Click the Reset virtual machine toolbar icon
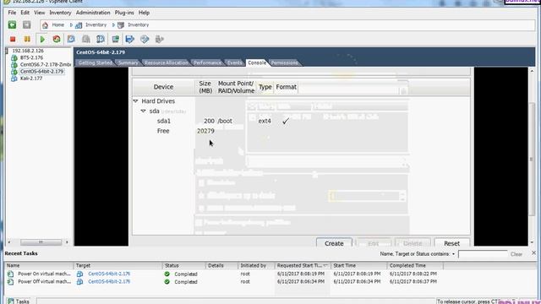This screenshot has width=541, height=304. click(57, 39)
